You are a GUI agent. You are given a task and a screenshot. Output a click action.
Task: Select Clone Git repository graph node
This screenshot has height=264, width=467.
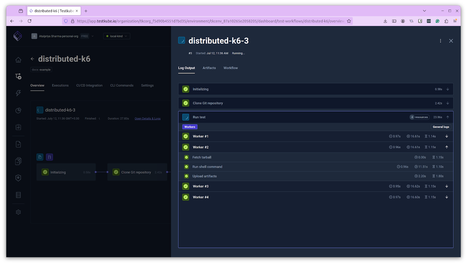point(137,172)
